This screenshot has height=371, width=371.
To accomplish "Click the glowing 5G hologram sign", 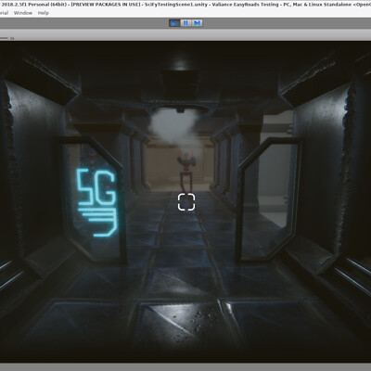I will 97,202.
